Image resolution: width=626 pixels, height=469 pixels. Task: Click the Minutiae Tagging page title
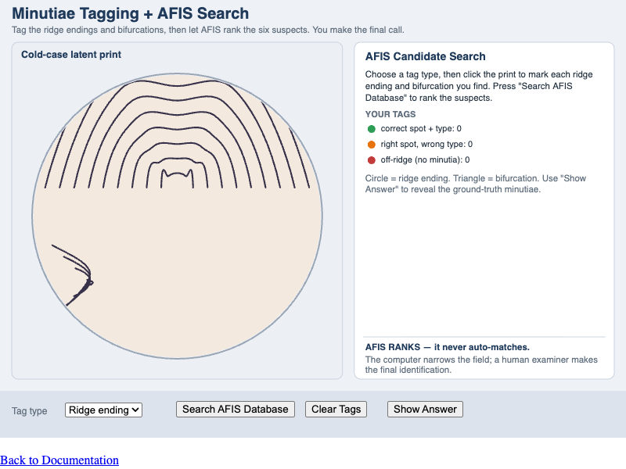point(130,13)
